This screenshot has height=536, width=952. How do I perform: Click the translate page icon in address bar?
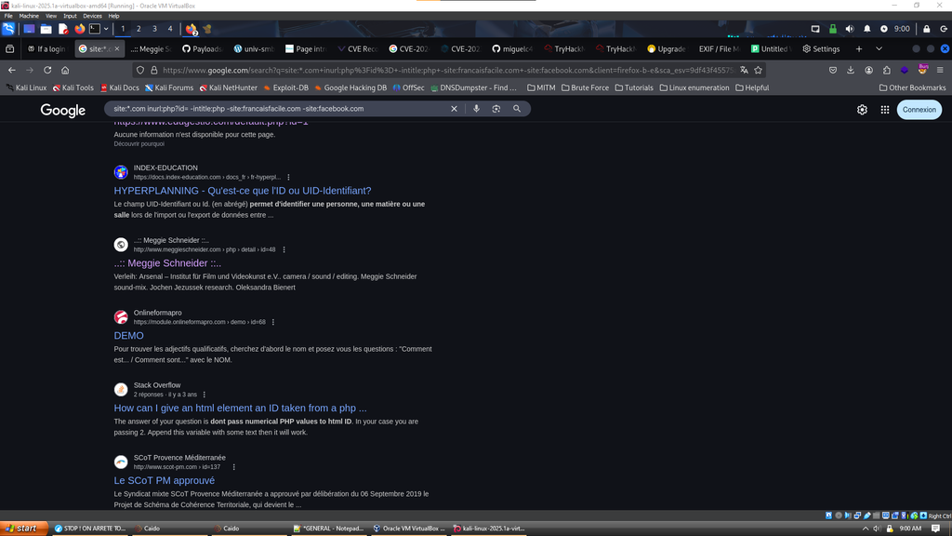(x=744, y=70)
